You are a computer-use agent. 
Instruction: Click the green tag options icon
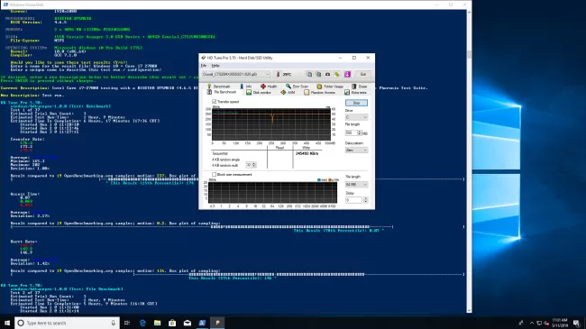(x=337, y=75)
